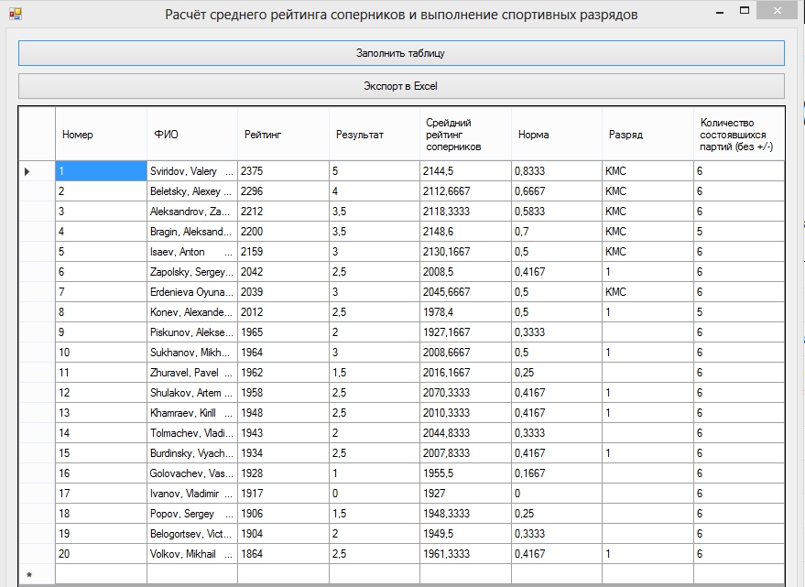
Task: Click the rating cell 1906
Action: tap(283, 513)
